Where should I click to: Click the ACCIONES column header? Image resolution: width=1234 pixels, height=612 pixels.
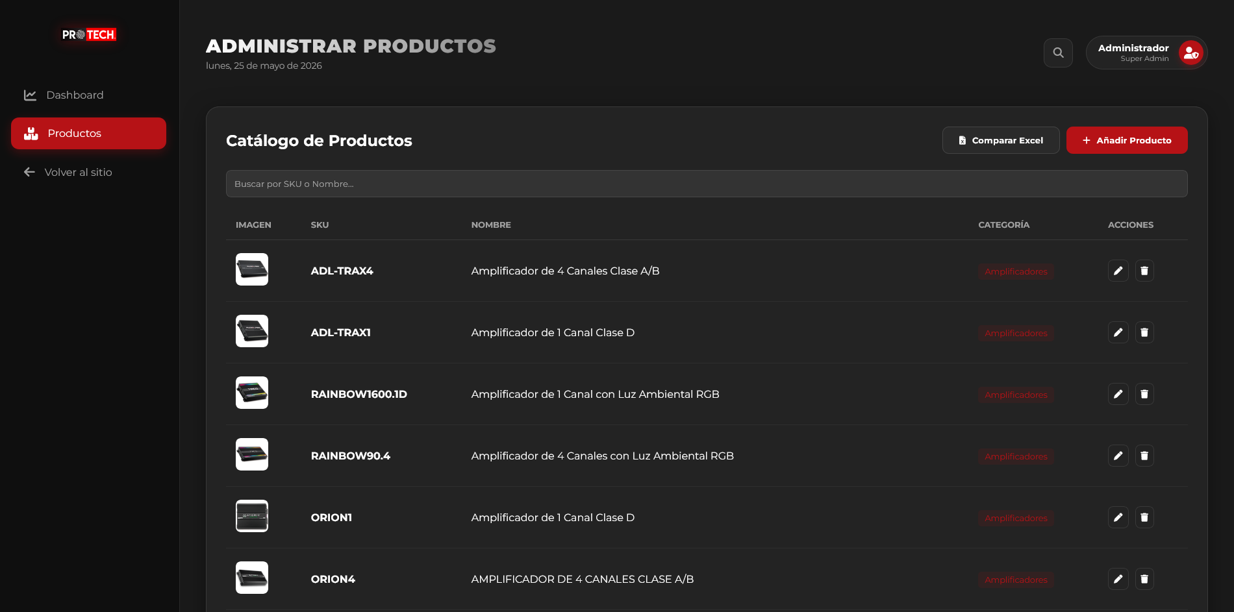click(x=1130, y=225)
